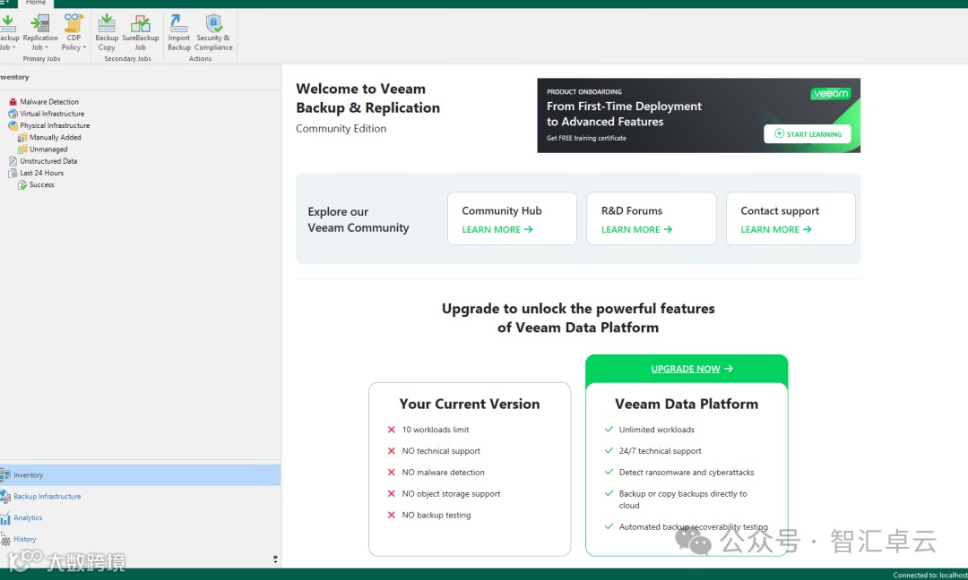Click the Community Hub card title
This screenshot has width=968, height=580.
[501, 211]
